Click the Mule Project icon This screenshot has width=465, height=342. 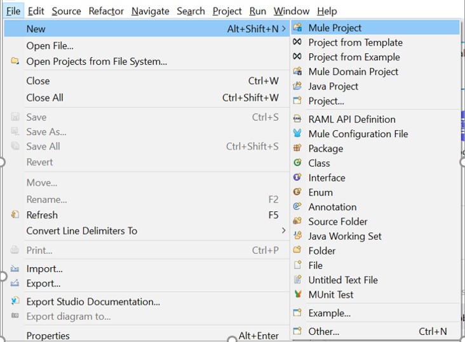297,28
